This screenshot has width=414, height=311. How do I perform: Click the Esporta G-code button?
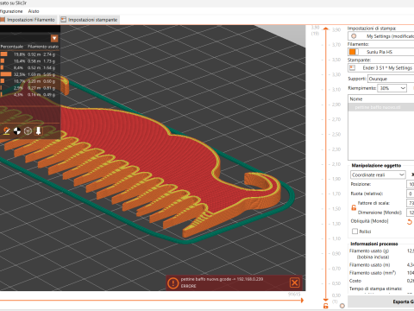[381, 301]
